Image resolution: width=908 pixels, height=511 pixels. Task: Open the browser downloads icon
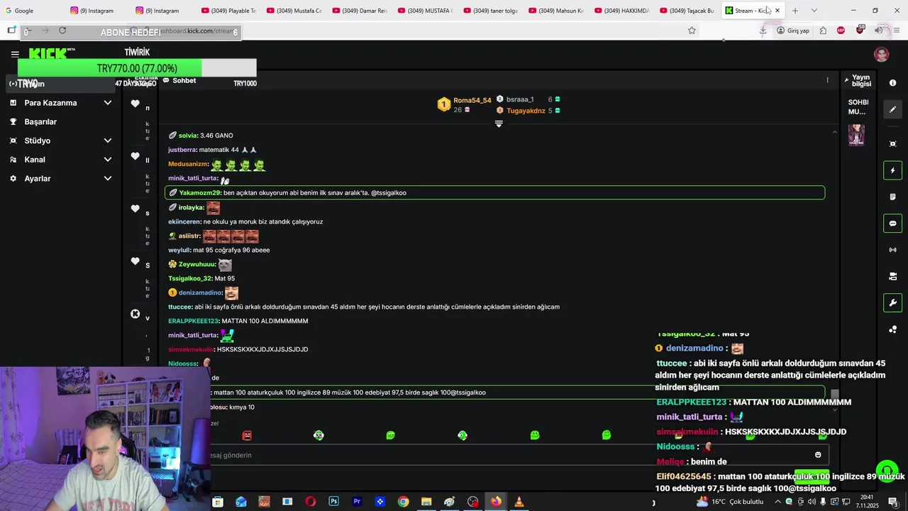(763, 31)
